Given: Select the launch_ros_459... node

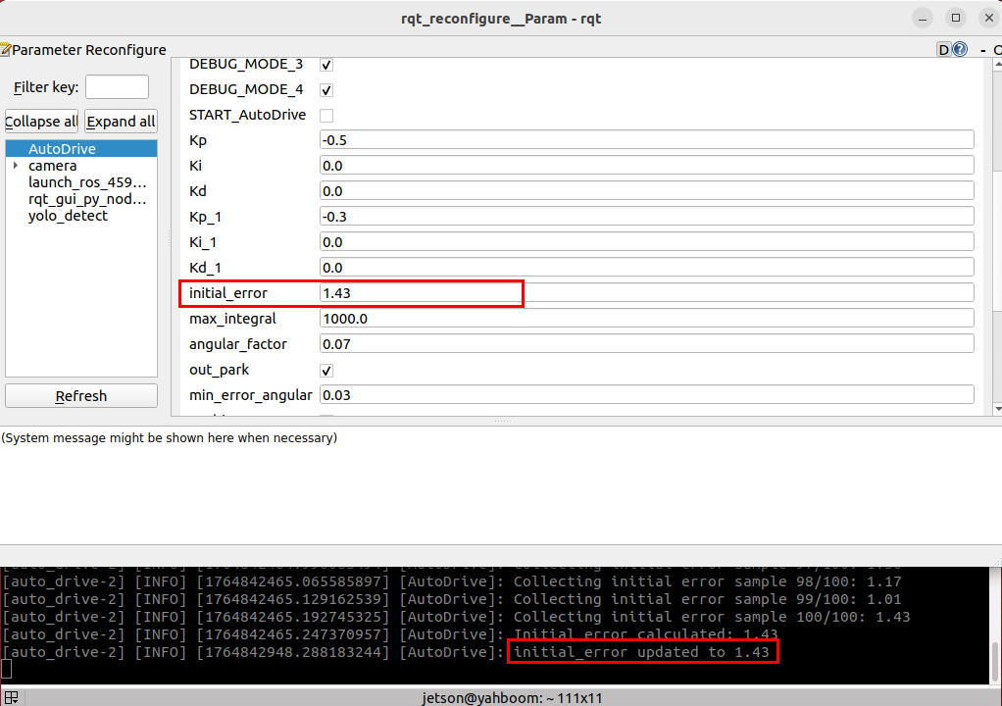Looking at the screenshot, I should pyautogui.click(x=81, y=182).
